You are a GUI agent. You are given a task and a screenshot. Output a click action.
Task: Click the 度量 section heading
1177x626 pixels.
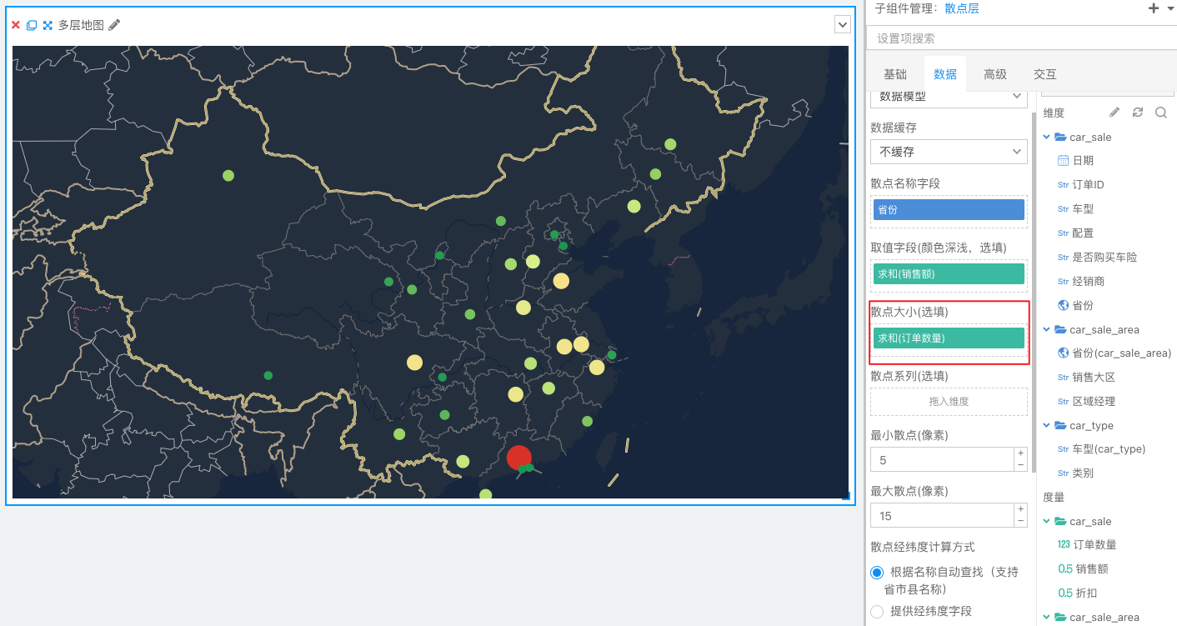click(x=1054, y=497)
